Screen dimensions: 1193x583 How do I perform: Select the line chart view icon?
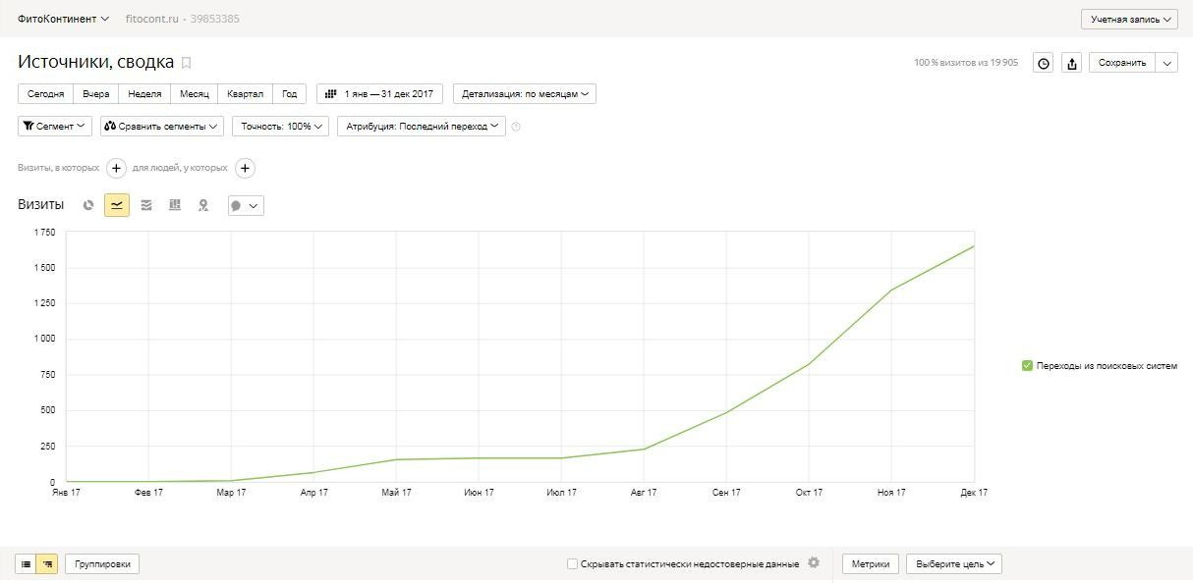pos(117,205)
